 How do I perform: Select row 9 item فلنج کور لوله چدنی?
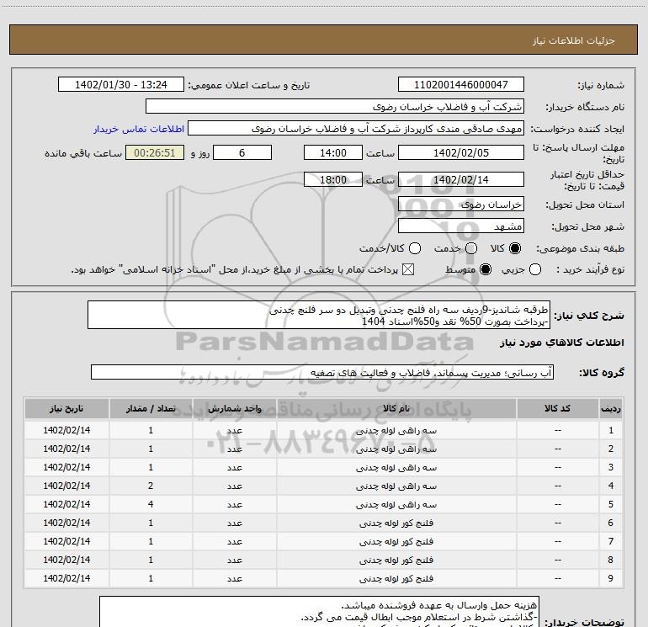[396, 578]
